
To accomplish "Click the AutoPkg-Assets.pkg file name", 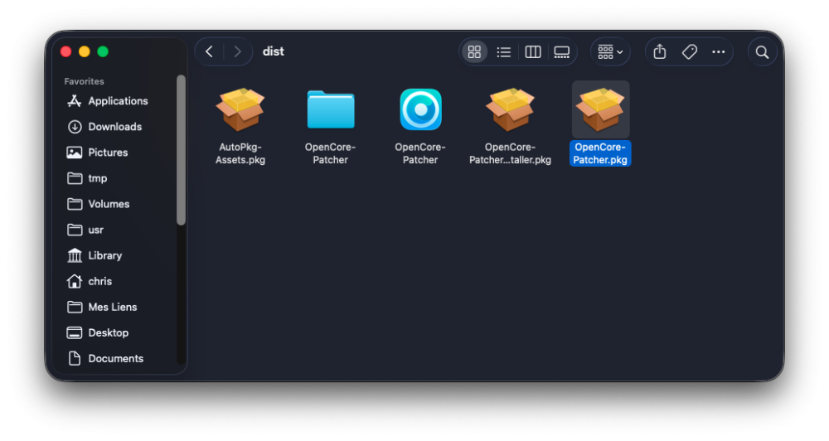I will pos(240,153).
